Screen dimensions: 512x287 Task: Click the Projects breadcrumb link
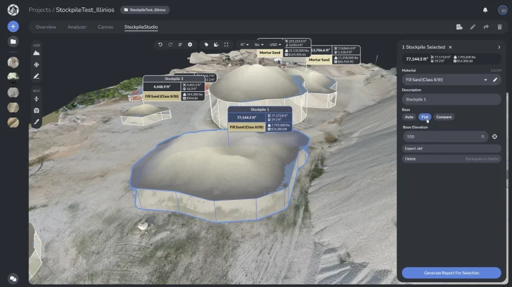[39, 10]
